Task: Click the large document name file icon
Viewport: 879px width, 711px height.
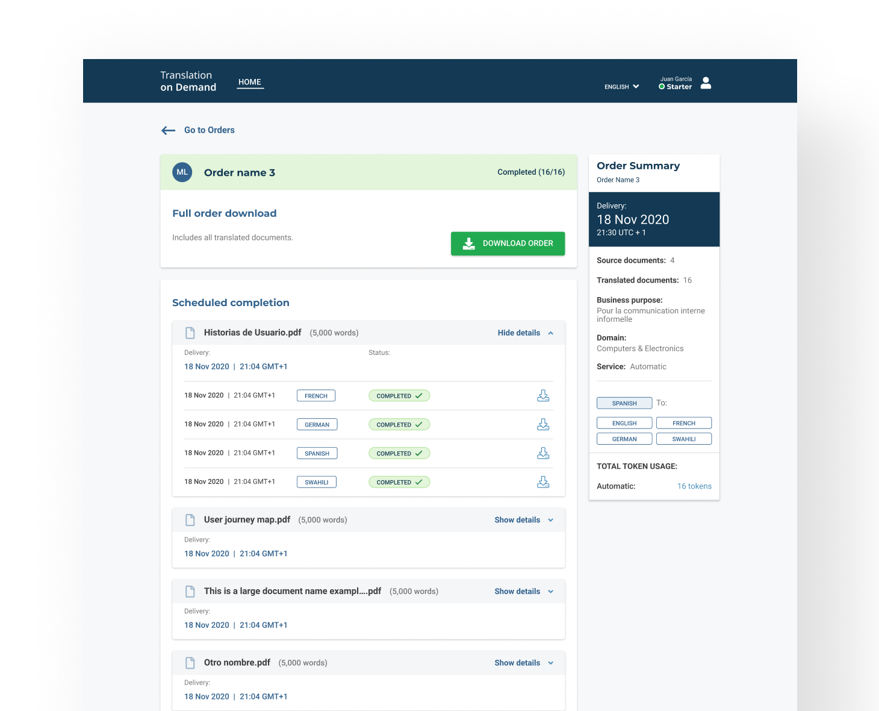Action: (x=190, y=592)
